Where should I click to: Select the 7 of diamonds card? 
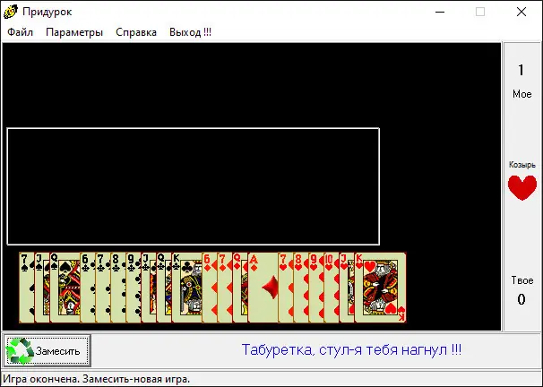pos(225,288)
